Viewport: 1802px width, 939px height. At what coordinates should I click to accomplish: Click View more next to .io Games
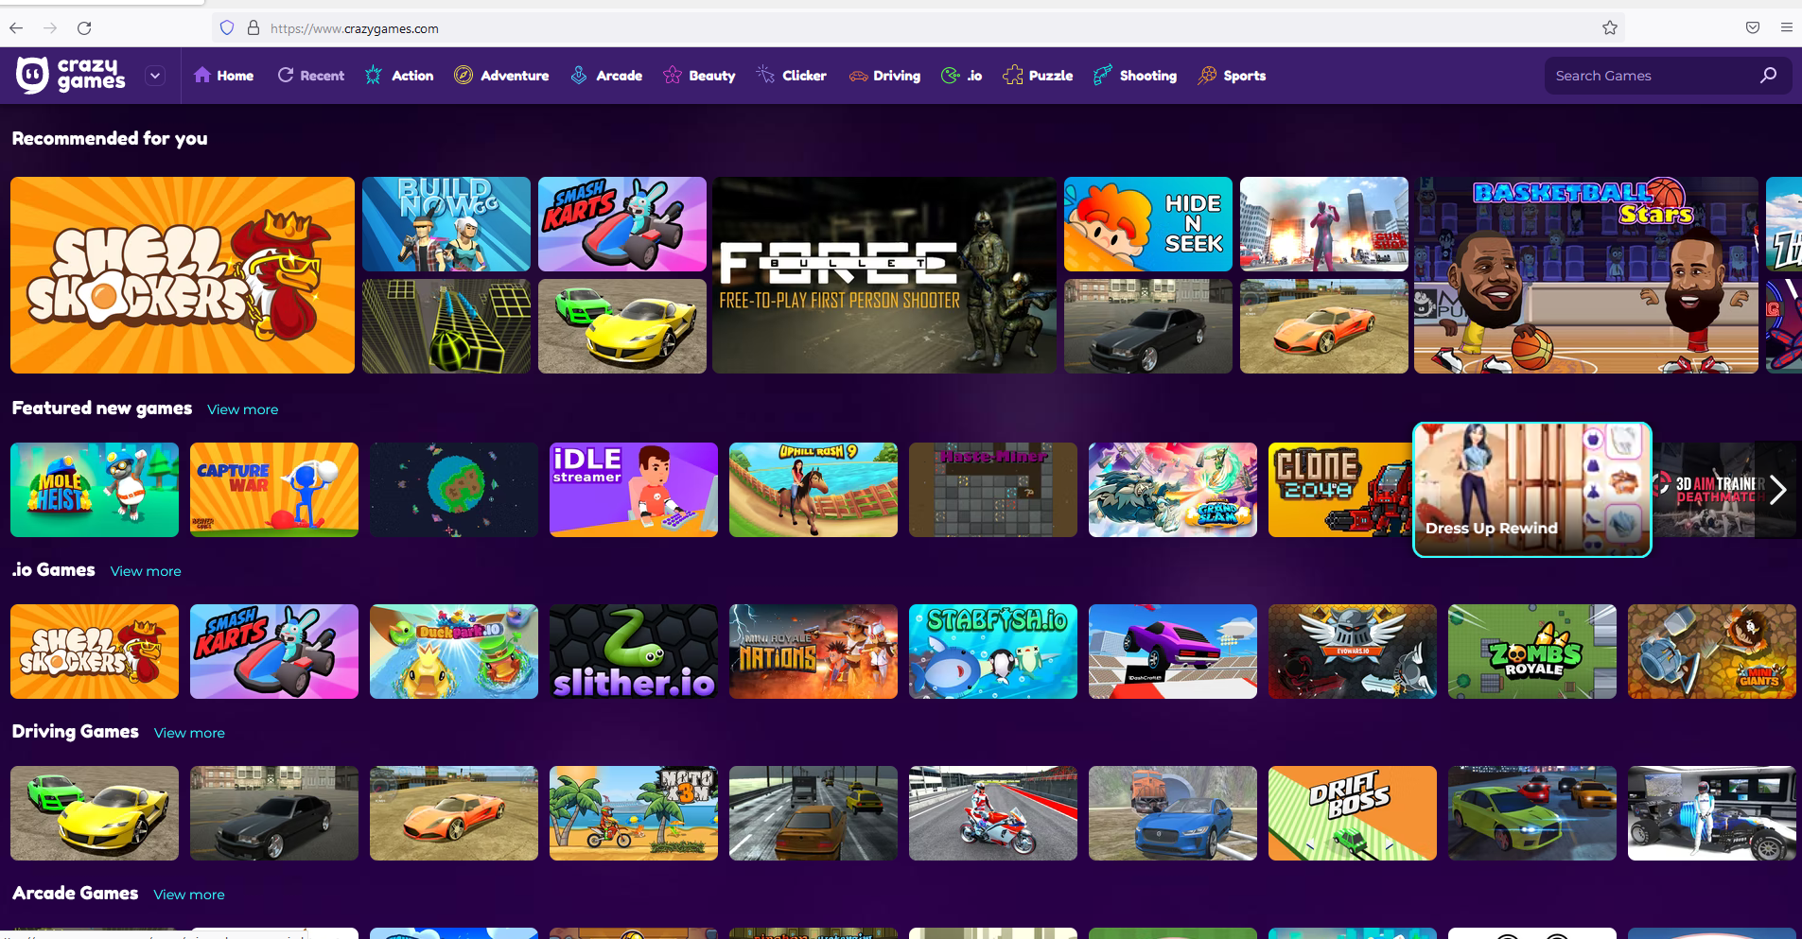[146, 571]
